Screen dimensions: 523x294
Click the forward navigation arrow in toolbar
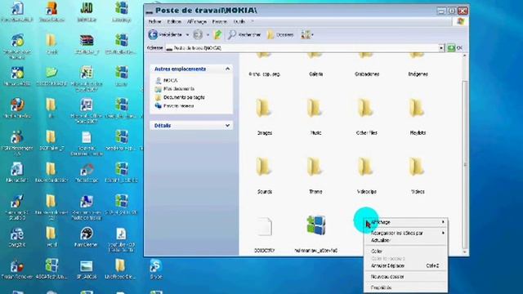198,34
